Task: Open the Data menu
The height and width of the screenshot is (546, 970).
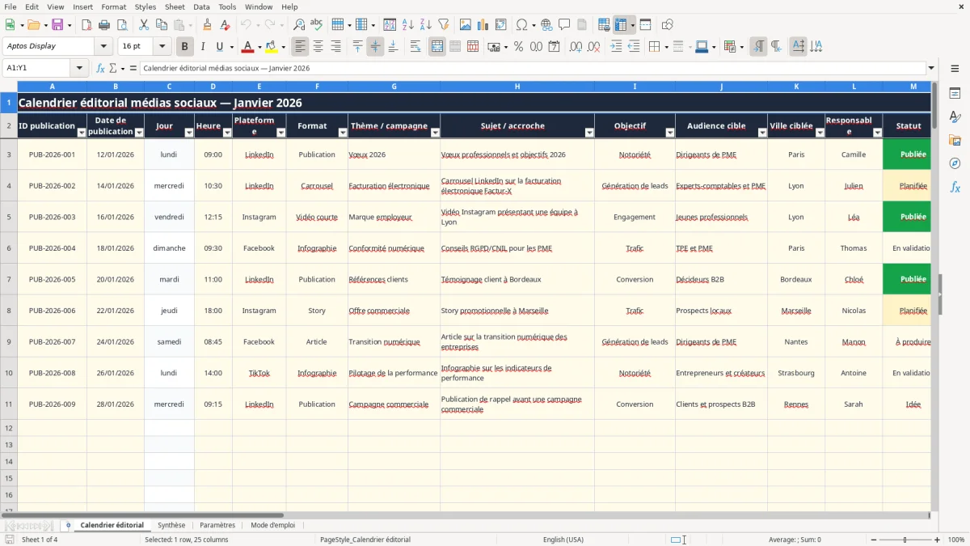Action: click(x=201, y=6)
